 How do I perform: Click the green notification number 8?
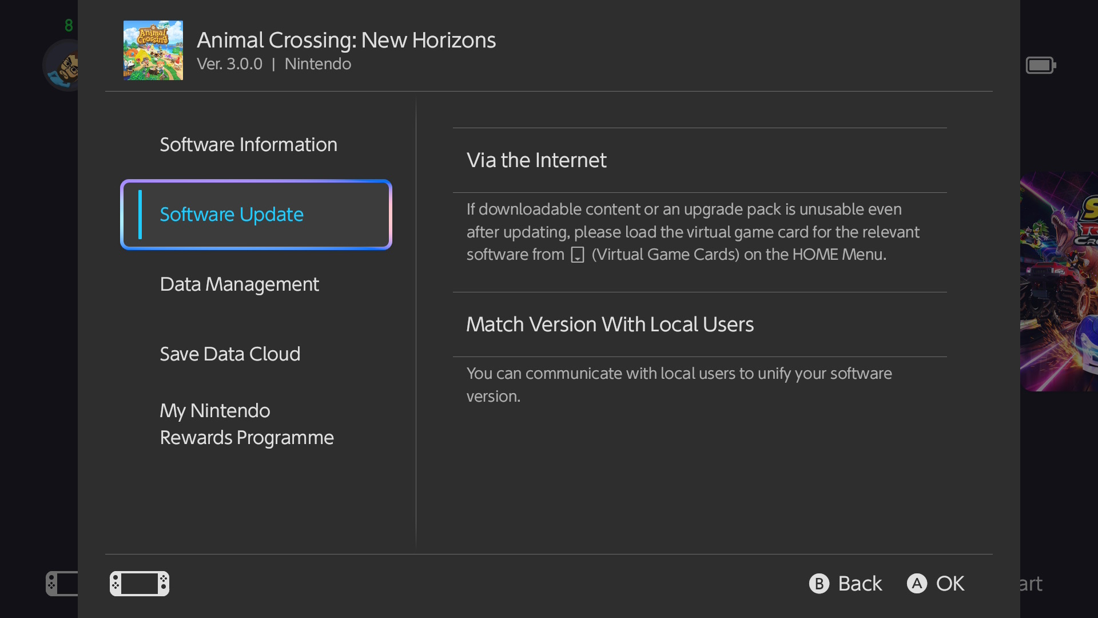pyautogui.click(x=69, y=25)
